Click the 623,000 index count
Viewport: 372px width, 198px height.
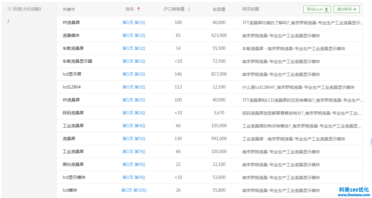(x=219, y=35)
